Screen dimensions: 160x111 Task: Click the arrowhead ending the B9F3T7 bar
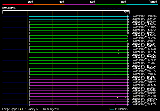click(128, 63)
